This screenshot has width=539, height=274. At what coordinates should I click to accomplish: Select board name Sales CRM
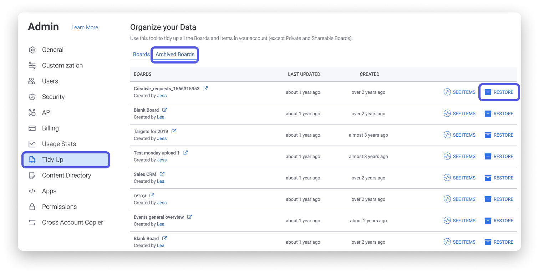pyautogui.click(x=145, y=174)
